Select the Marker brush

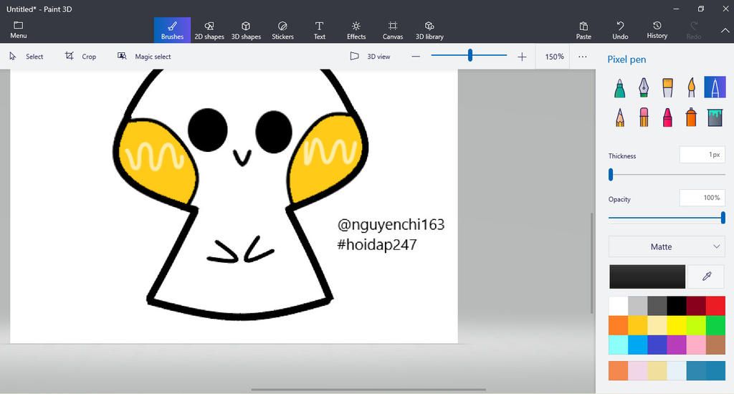pyautogui.click(x=620, y=87)
